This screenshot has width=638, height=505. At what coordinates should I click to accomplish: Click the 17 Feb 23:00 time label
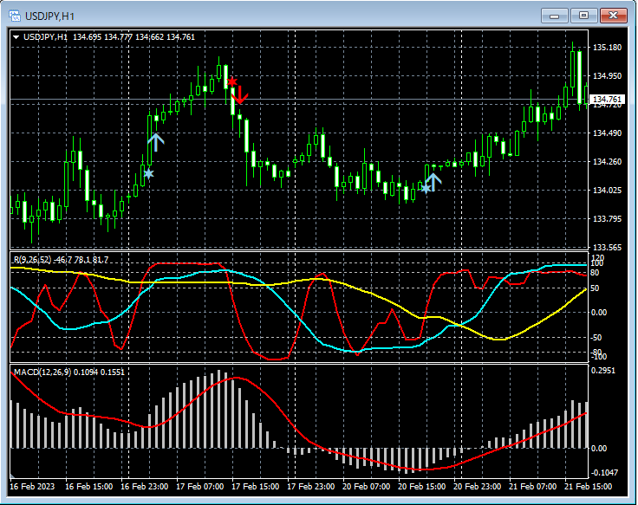pyautogui.click(x=311, y=486)
